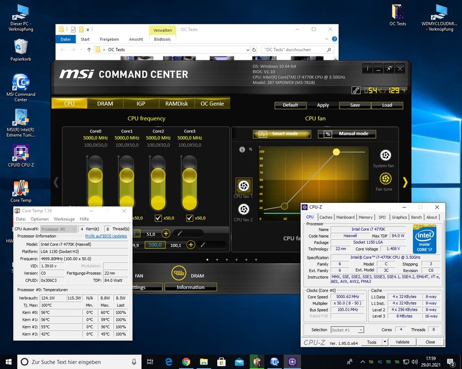The width and height of the screenshot is (462, 369).
Task: Open Core Temp desktop shortcut
Action: point(21,191)
